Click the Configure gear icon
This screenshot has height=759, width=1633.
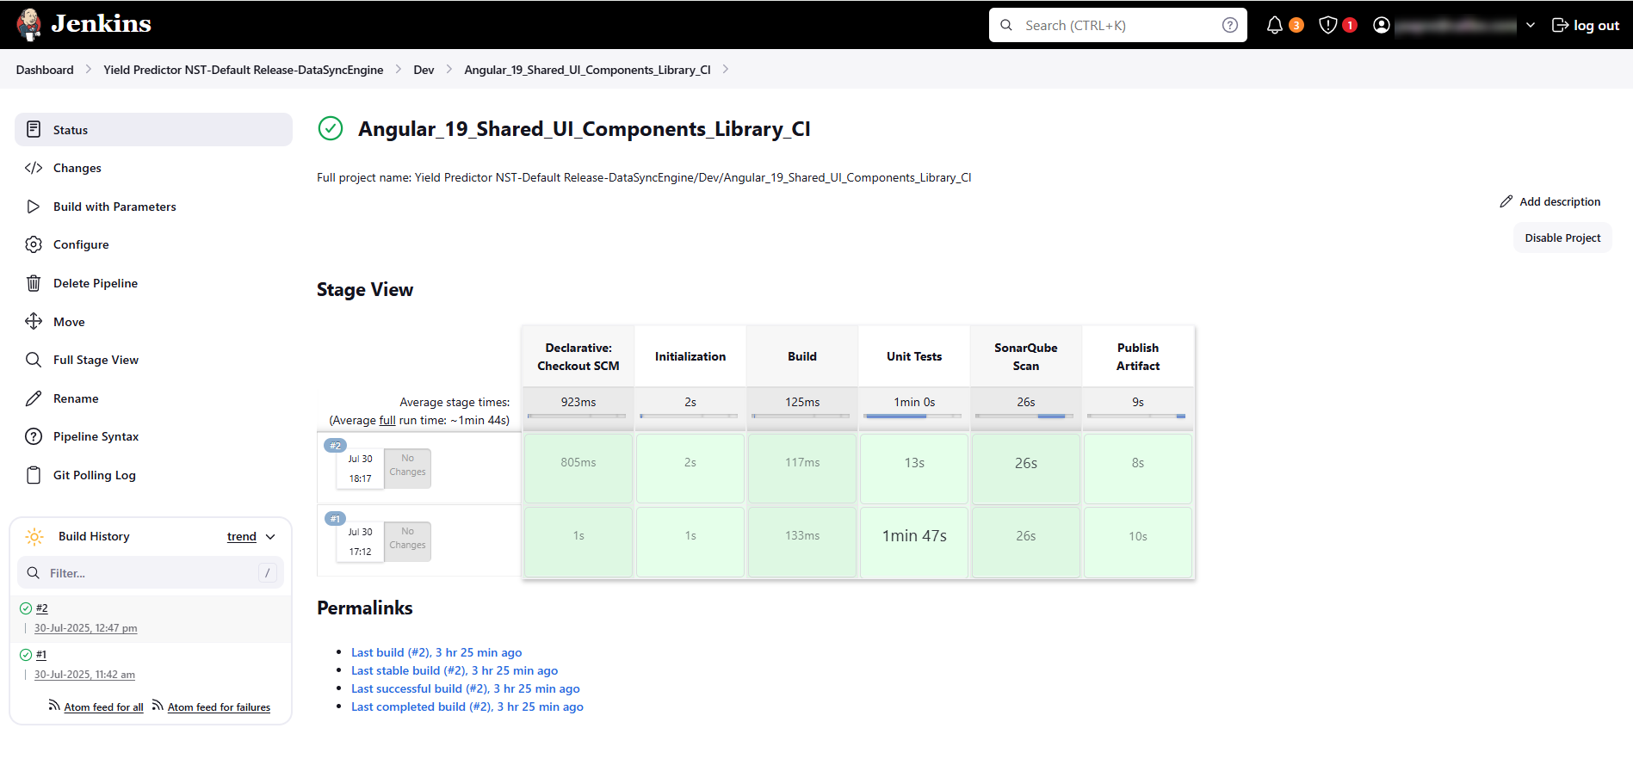[x=34, y=244]
